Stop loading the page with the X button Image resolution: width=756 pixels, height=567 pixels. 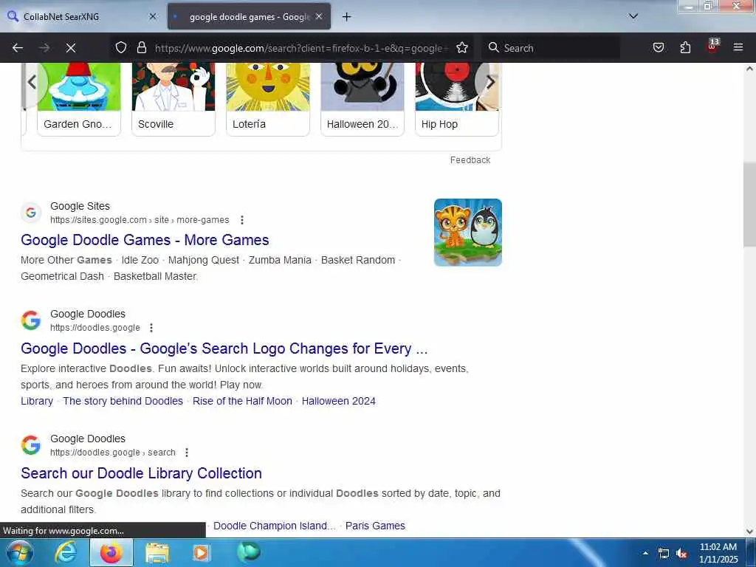coord(70,48)
